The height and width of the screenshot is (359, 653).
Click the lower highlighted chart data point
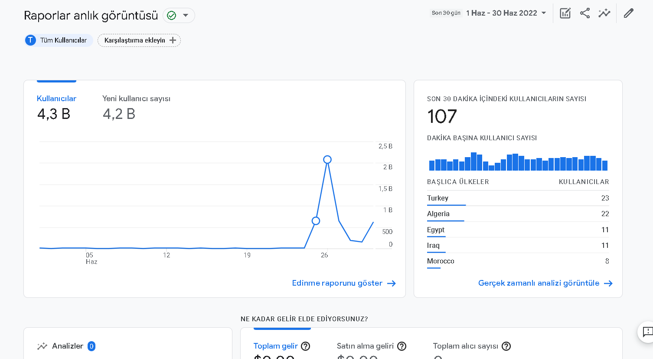pos(316,221)
